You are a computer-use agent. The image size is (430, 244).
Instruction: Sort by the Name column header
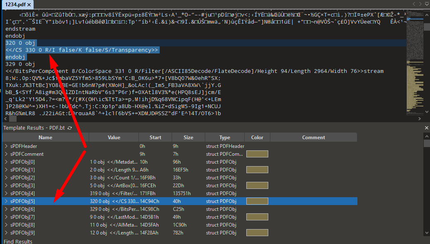(x=46, y=138)
